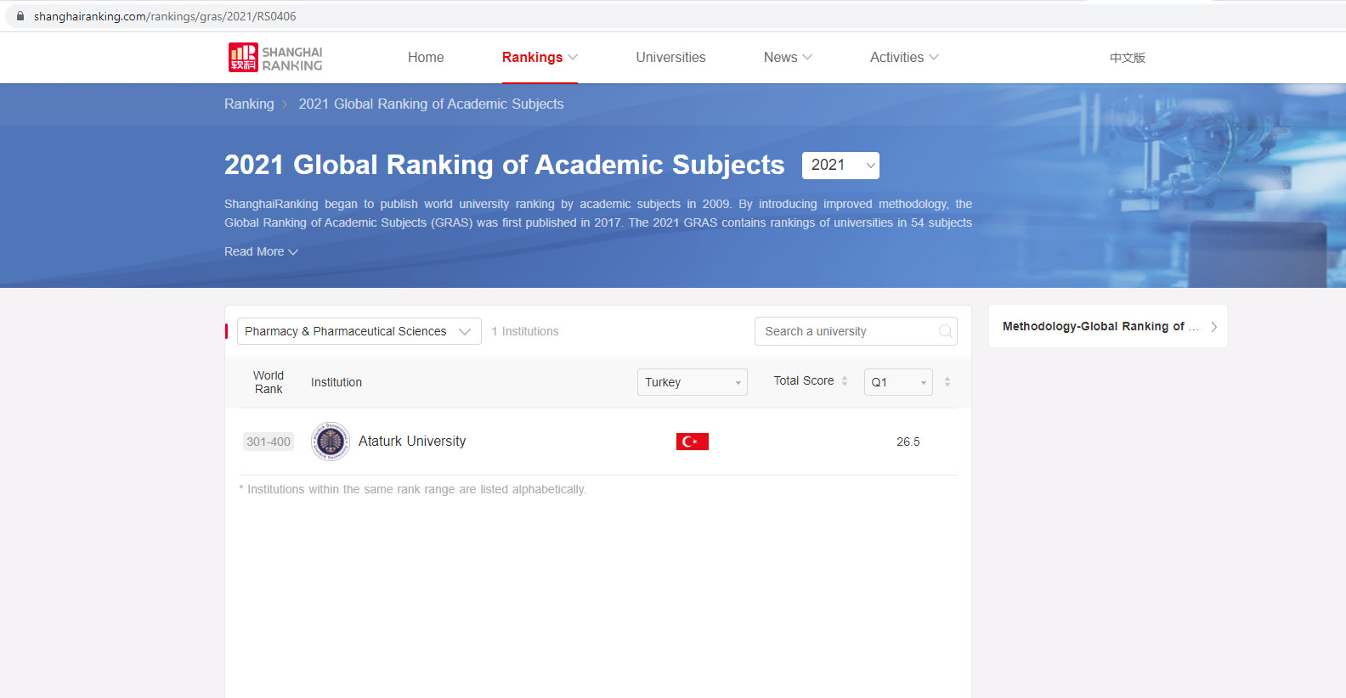Open the Q1 indicator dropdown
This screenshot has width=1346, height=698.
click(x=897, y=382)
